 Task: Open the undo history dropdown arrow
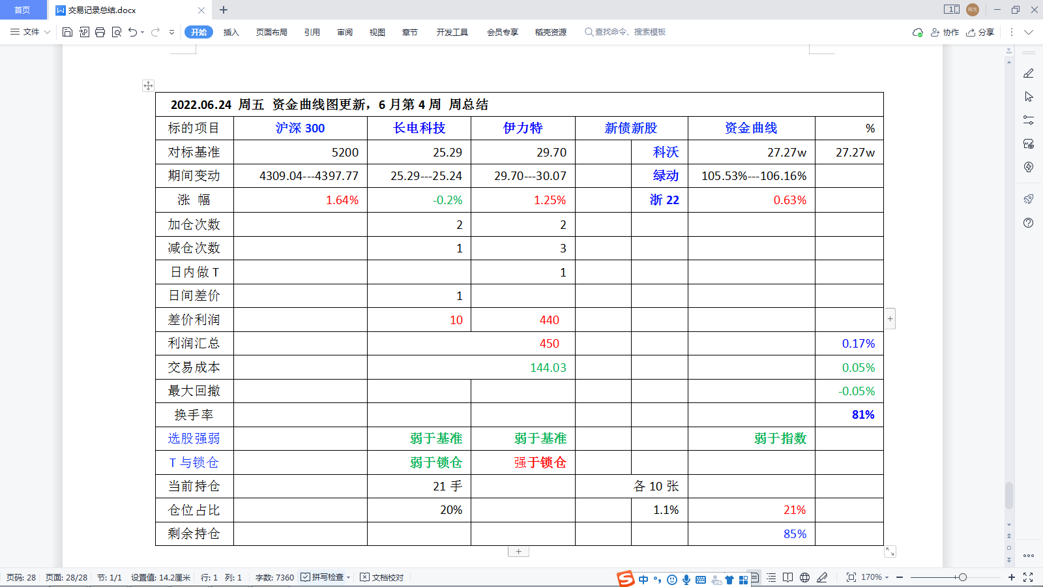point(143,31)
